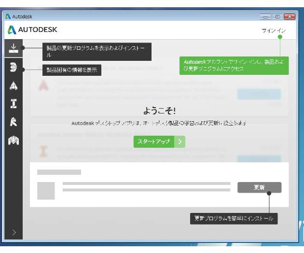Click the 製品固有の情報を表示 tooltip
This screenshot has width=304, height=253.
(72, 70)
